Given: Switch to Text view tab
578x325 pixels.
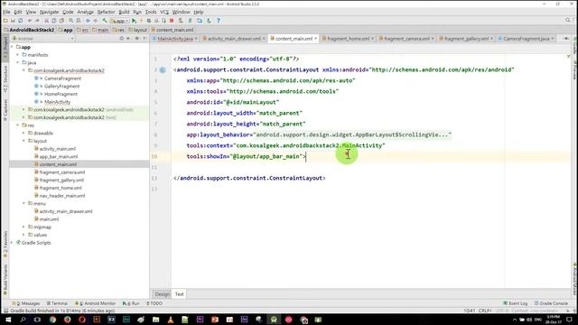Looking at the screenshot, I should click(x=179, y=294).
